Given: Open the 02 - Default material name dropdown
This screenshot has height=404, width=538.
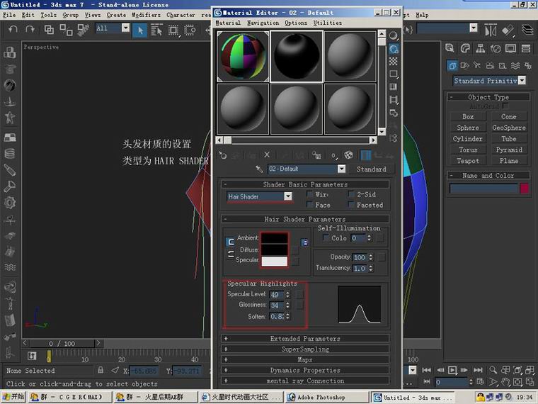Looking at the screenshot, I should 341,169.
